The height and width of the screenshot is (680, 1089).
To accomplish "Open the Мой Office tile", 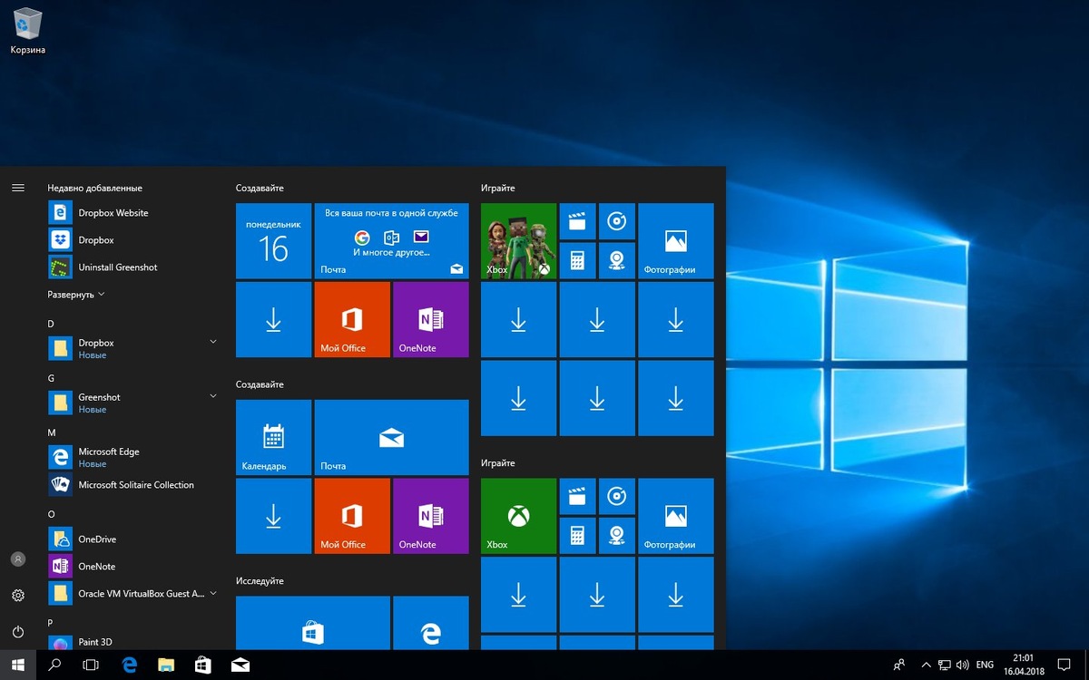I will click(x=351, y=319).
